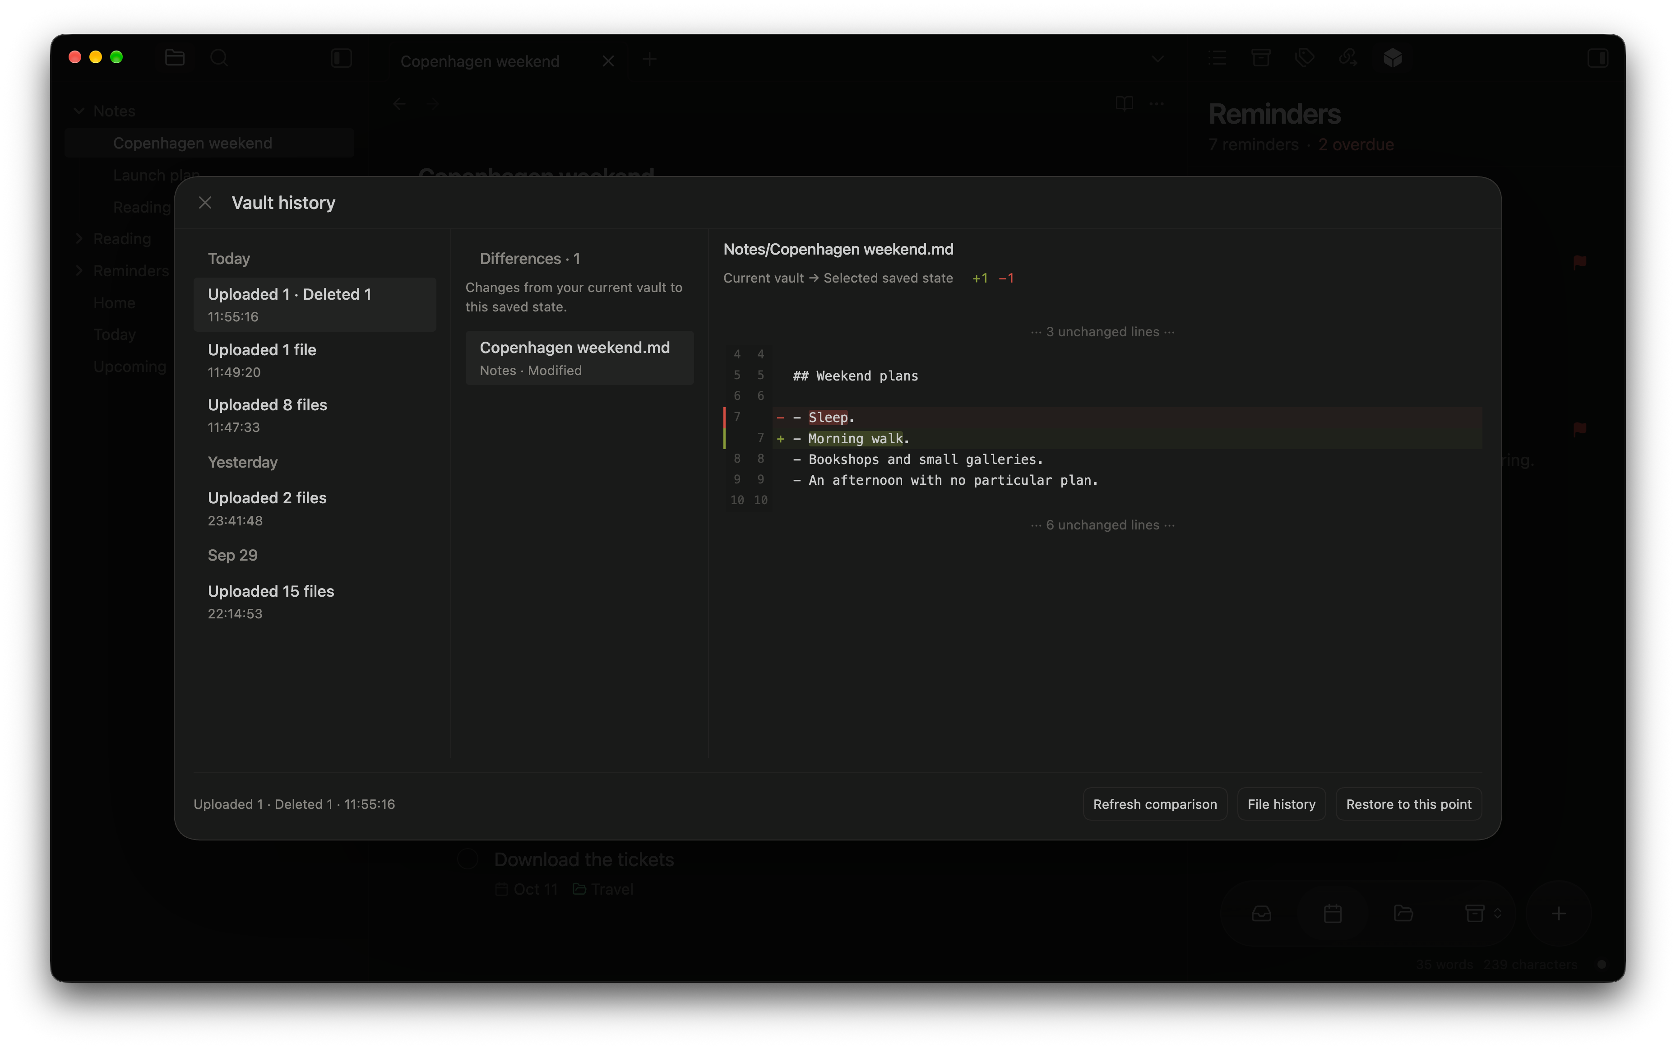Toggle reading view with the book icon

[1124, 103]
